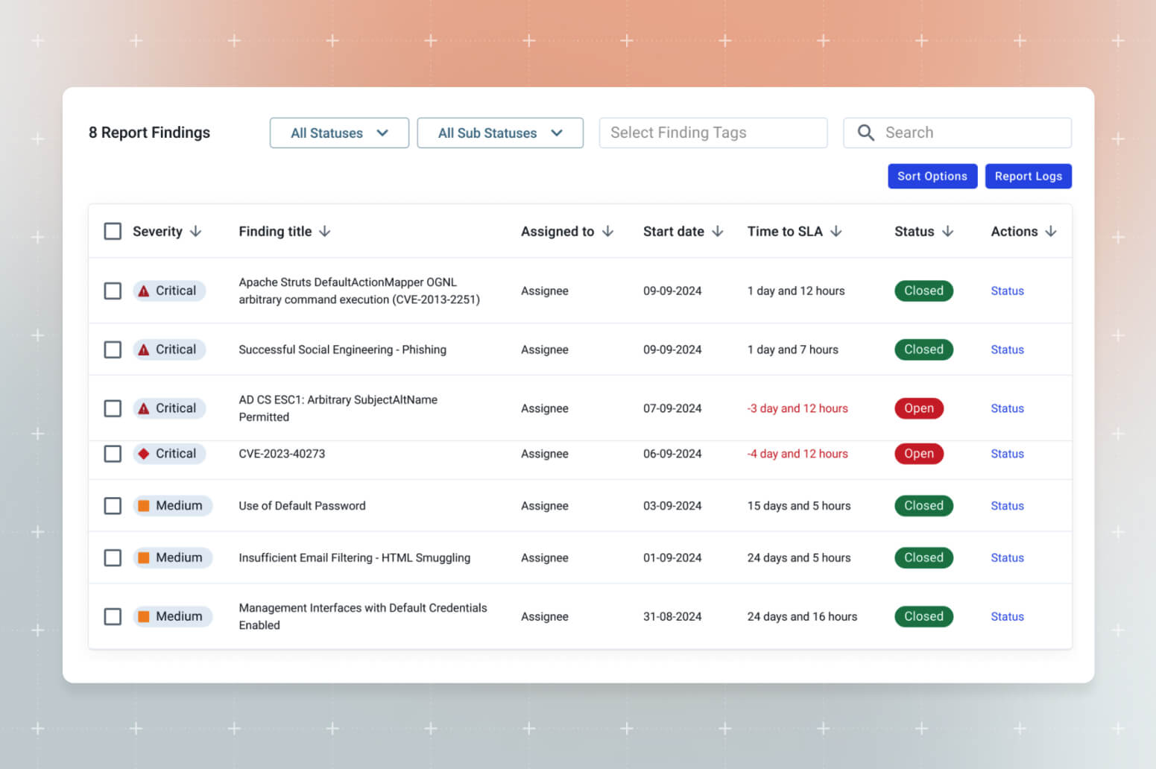This screenshot has height=769, width=1156.
Task: Open Report Logs
Action: [x=1028, y=177]
